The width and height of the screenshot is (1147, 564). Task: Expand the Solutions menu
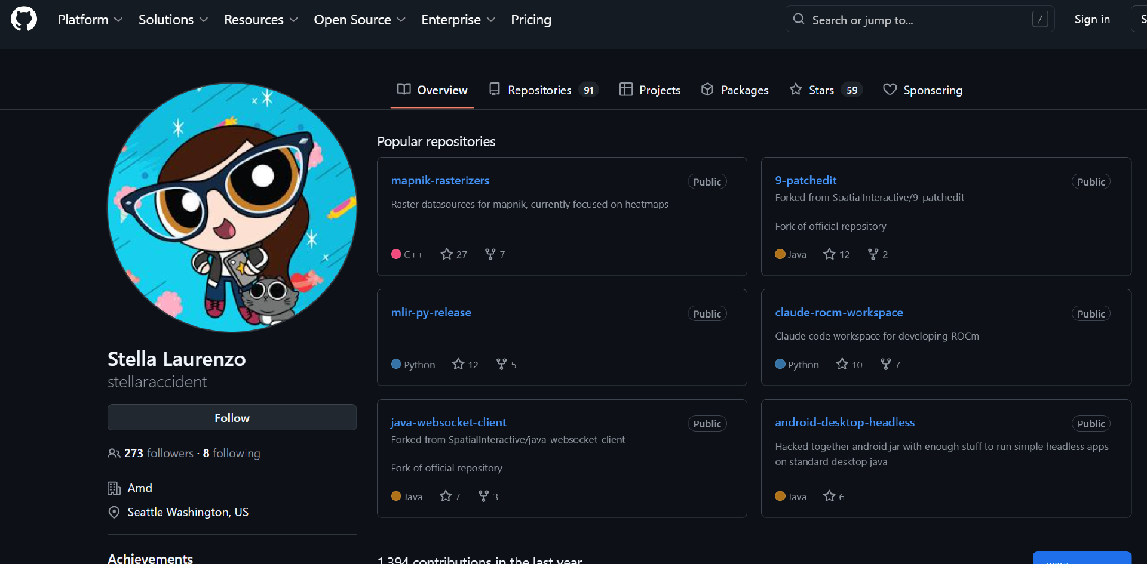coord(173,20)
